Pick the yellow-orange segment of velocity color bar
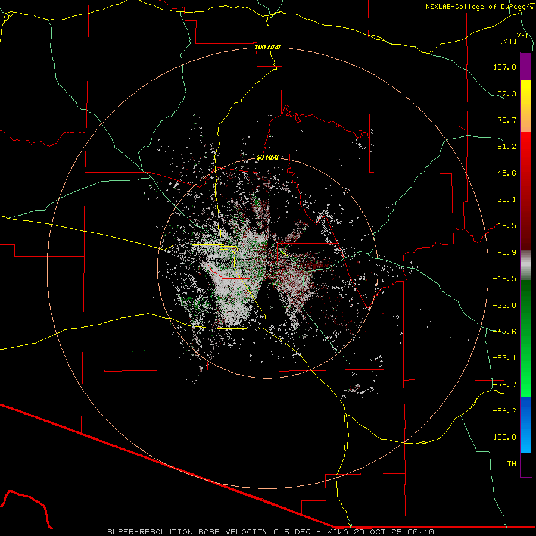The width and height of the screenshot is (536, 536). click(x=526, y=106)
